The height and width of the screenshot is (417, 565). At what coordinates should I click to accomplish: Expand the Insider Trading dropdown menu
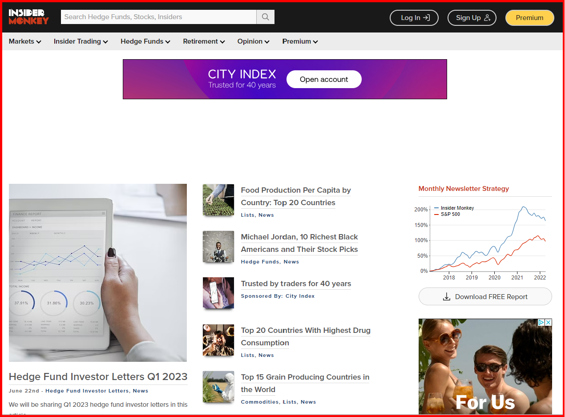pyautogui.click(x=81, y=41)
